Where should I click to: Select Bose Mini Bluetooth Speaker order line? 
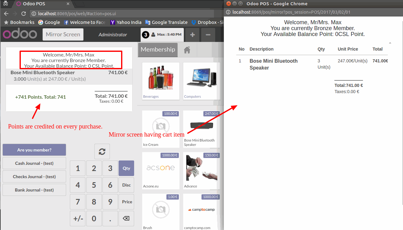[x=69, y=76]
